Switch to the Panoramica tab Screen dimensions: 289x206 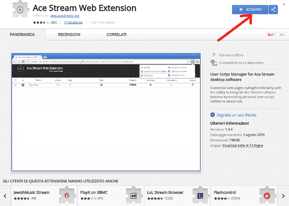coord(22,35)
